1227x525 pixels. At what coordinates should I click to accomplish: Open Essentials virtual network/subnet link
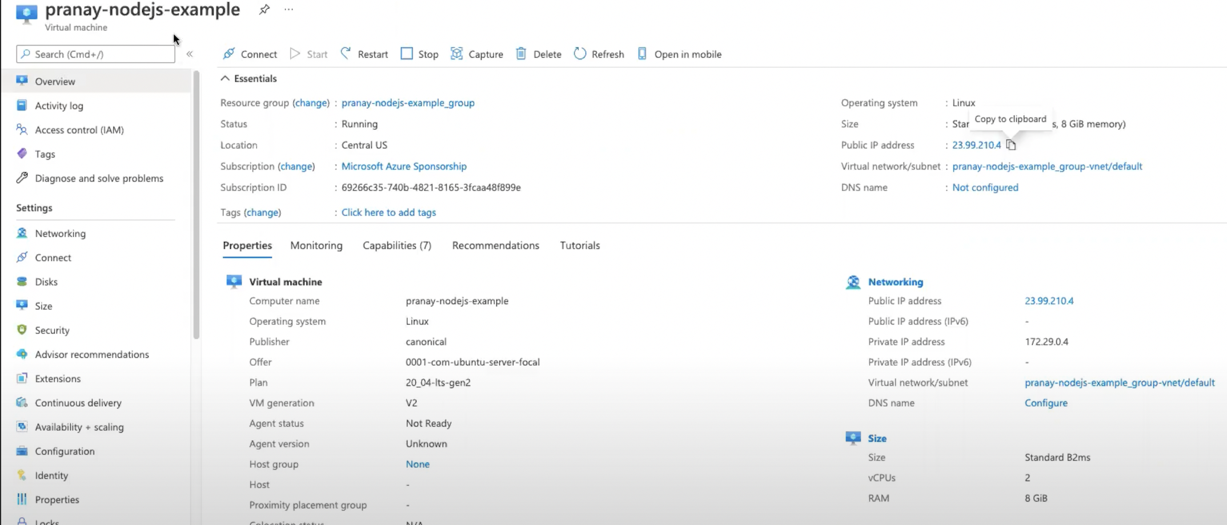(1047, 166)
